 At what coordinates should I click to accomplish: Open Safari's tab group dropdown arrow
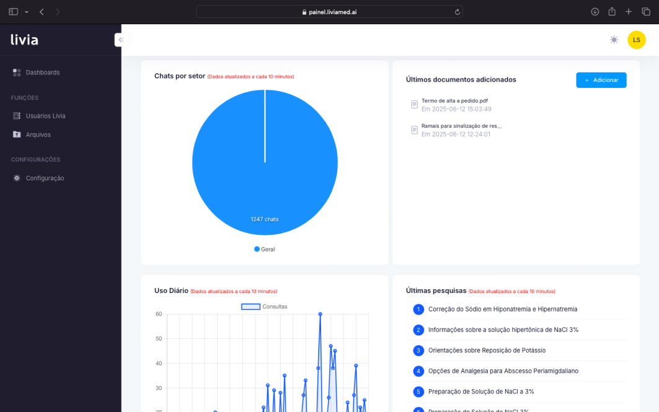[x=27, y=12]
